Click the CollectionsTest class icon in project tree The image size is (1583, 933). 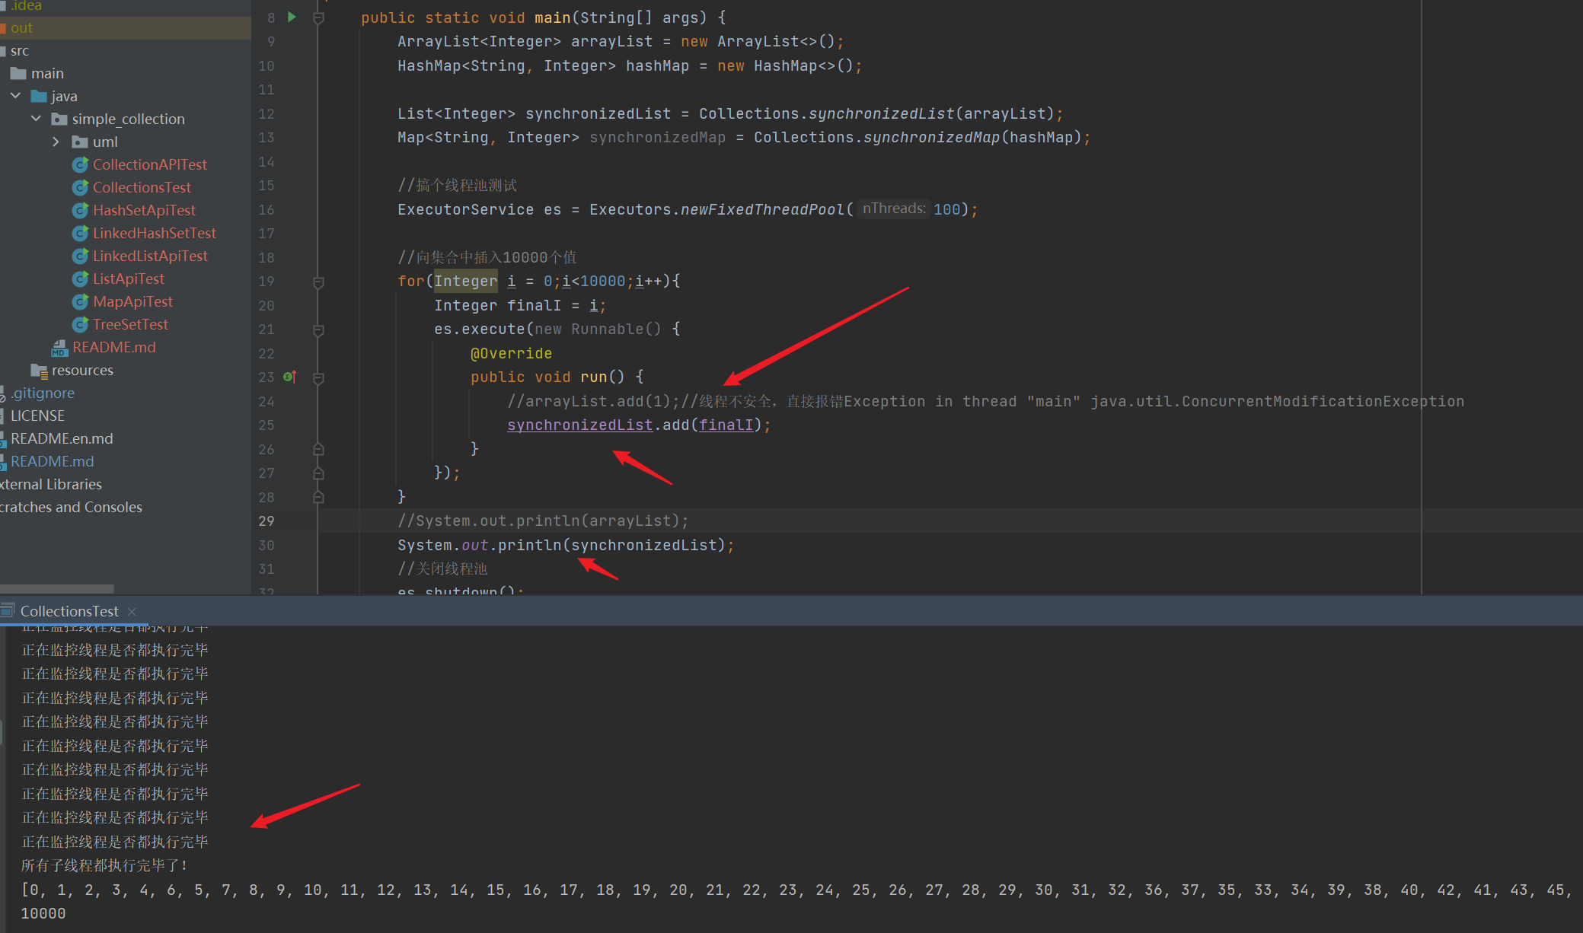click(x=80, y=187)
